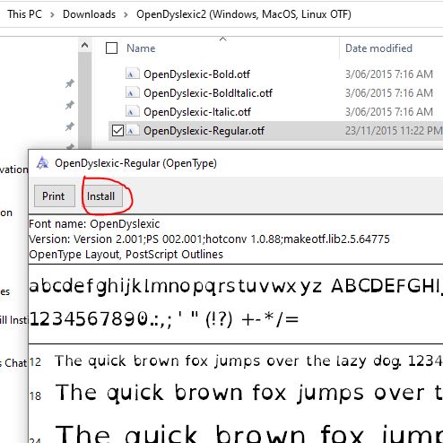Toggle the select-all checkbox beside Name
Image resolution: width=443 pixels, height=443 pixels.
pos(111,48)
